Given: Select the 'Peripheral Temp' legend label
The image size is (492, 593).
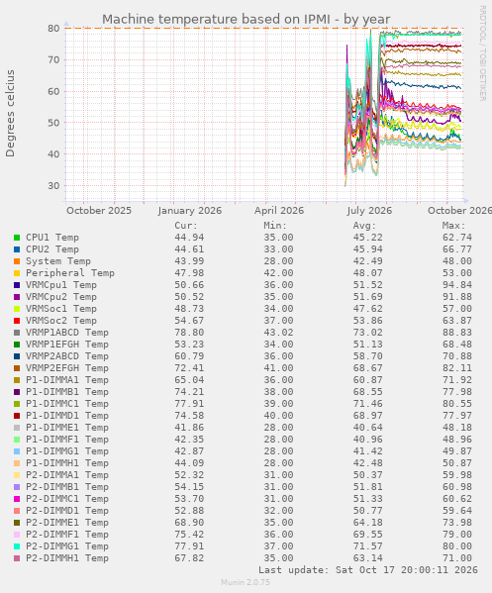Looking at the screenshot, I should (70, 273).
